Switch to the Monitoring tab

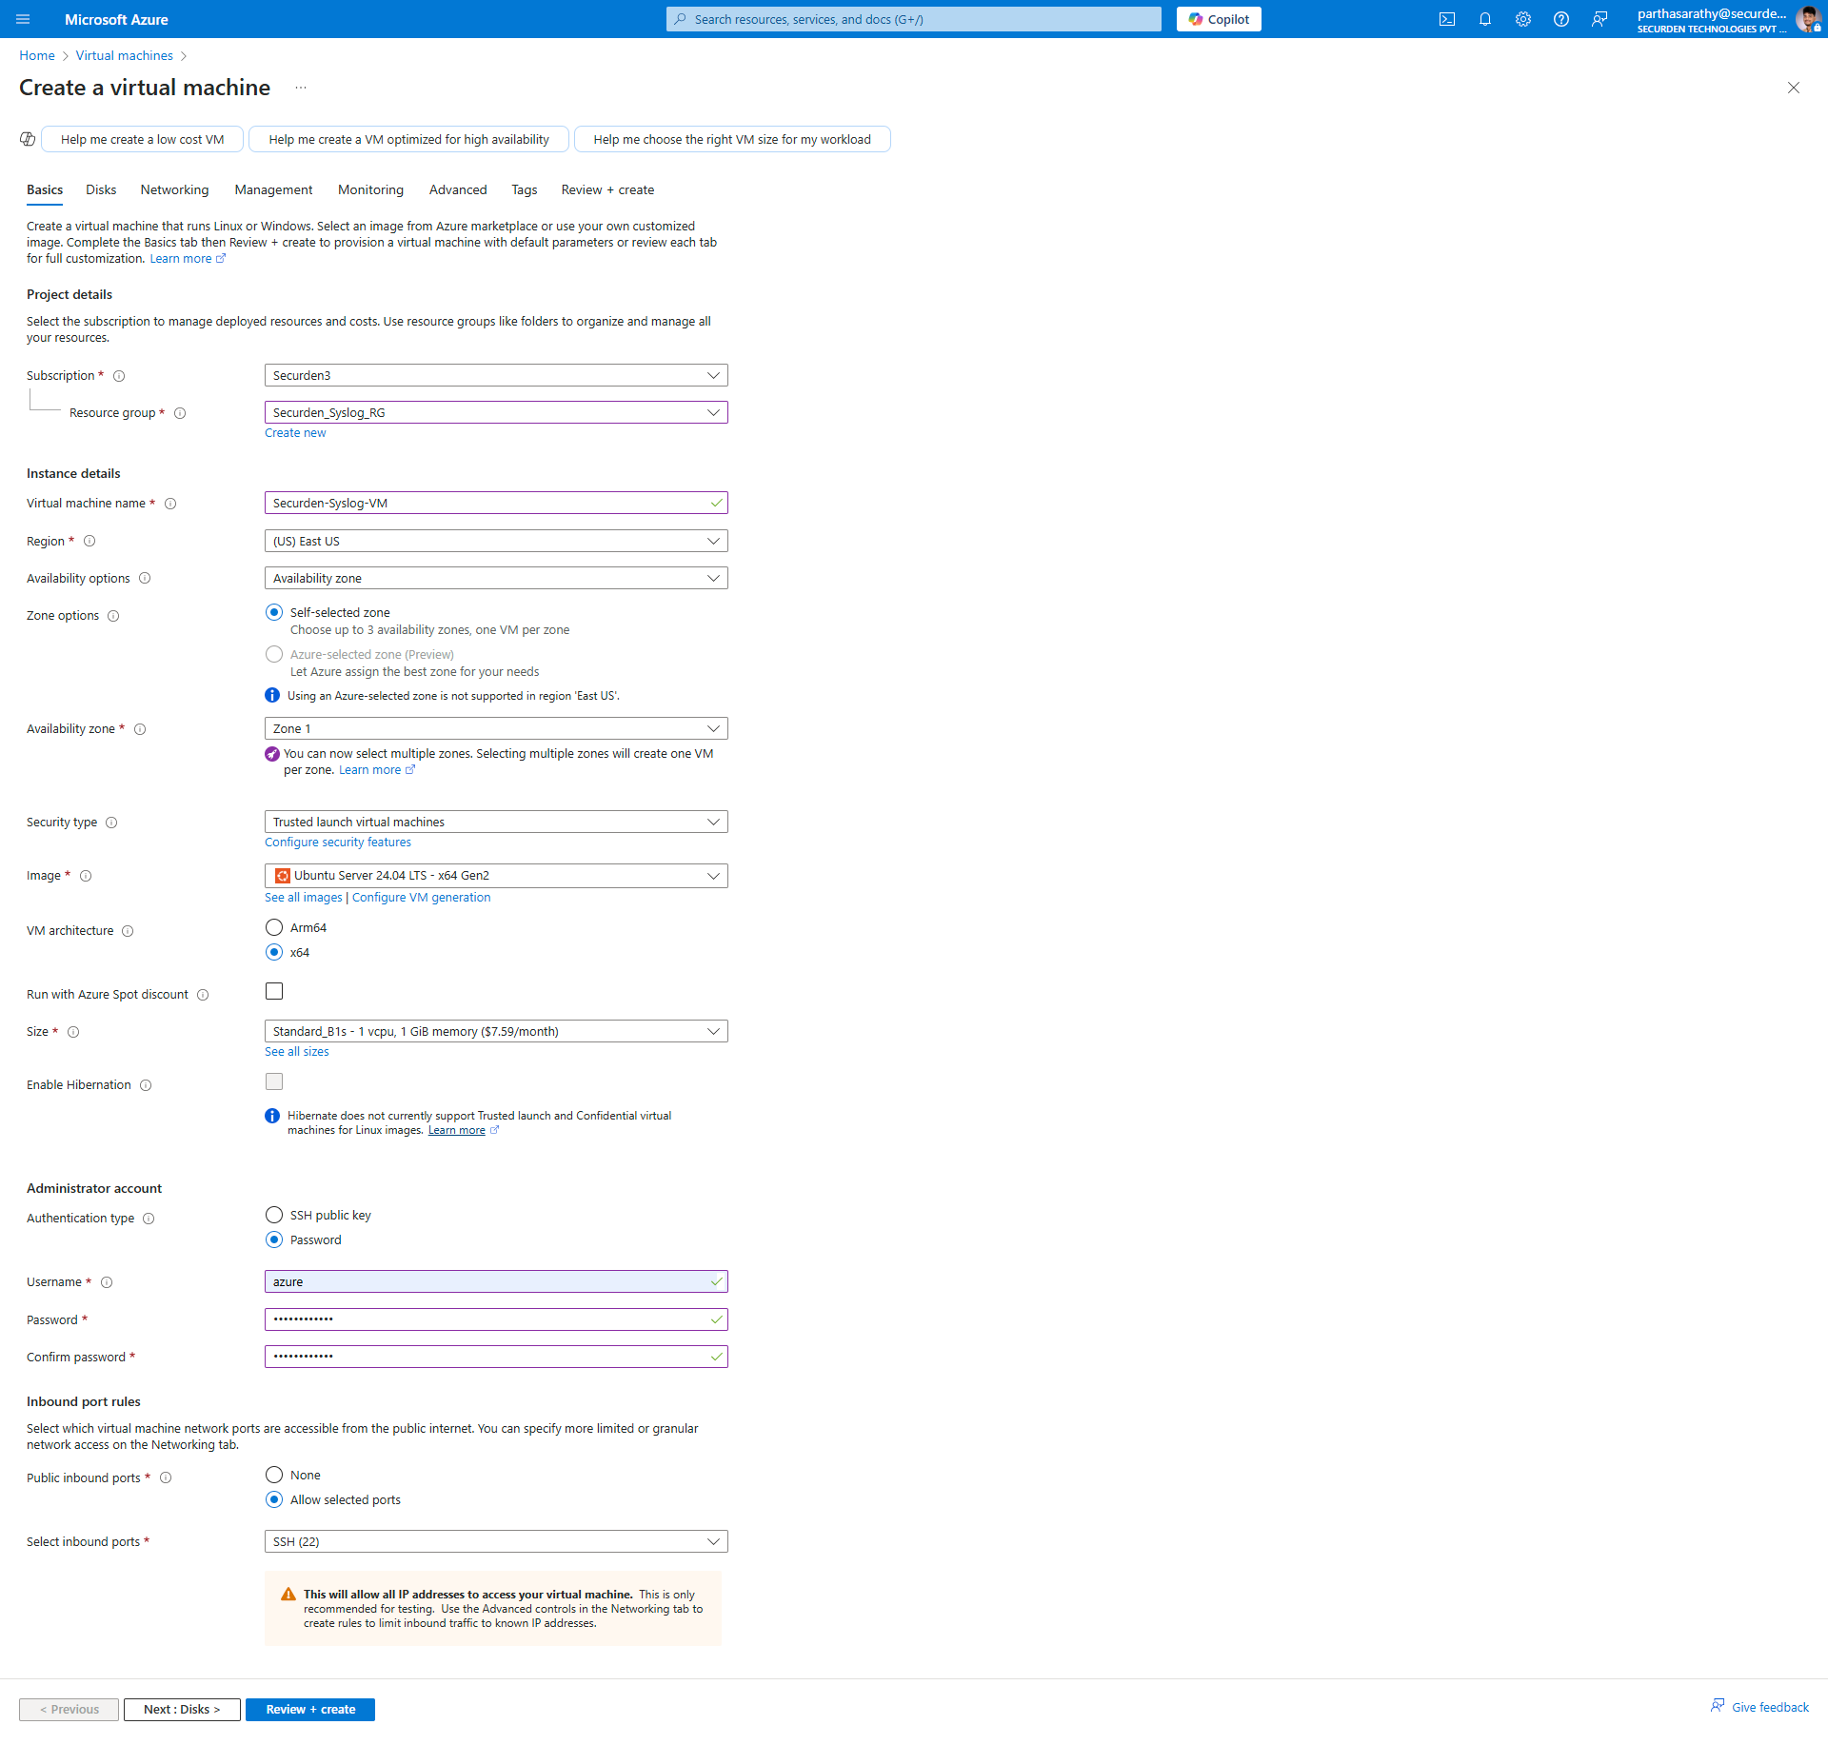point(370,190)
